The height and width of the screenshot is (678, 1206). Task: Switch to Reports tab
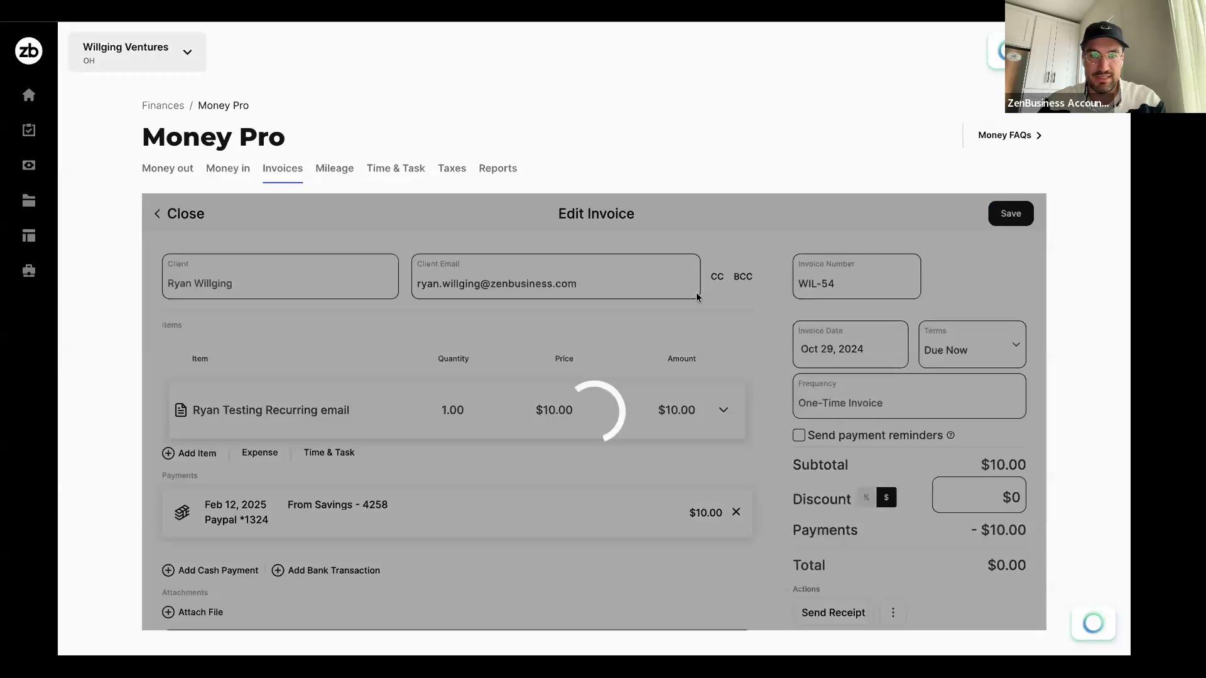[498, 168]
